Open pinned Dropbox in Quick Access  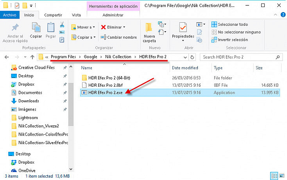(26, 84)
